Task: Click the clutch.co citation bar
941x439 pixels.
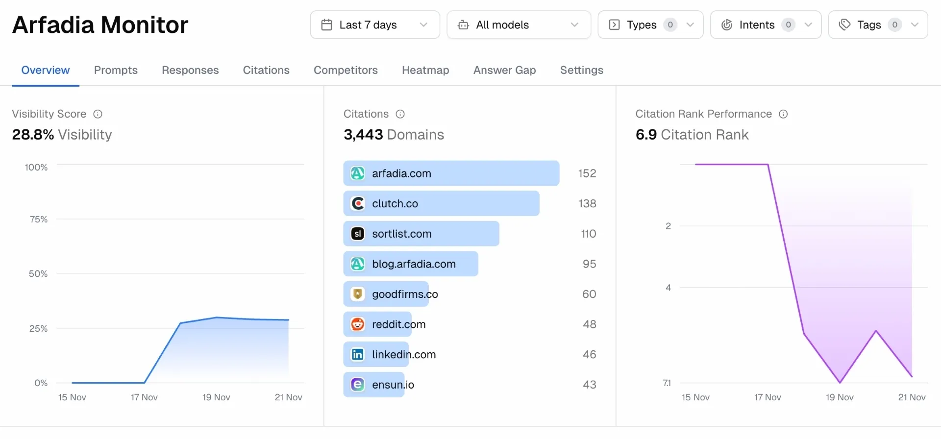Action: 442,203
